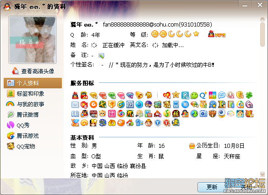The image size is (268, 195).
Task: Click the VIP3 member badge
Action: pyautogui.click(x=217, y=34)
